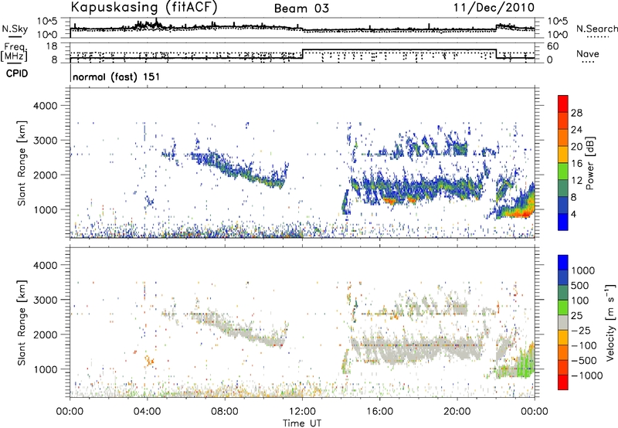The width and height of the screenshot is (618, 428).
Task: Click the "Time UT" axis title
Action: click(x=302, y=423)
